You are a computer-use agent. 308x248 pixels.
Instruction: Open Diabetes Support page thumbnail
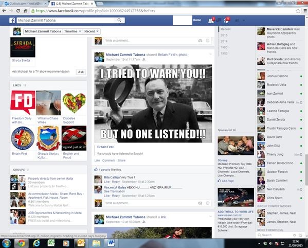coord(74,103)
